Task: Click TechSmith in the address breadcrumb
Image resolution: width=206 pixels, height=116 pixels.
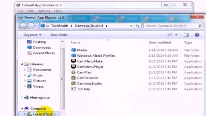Action: [x=60, y=26]
